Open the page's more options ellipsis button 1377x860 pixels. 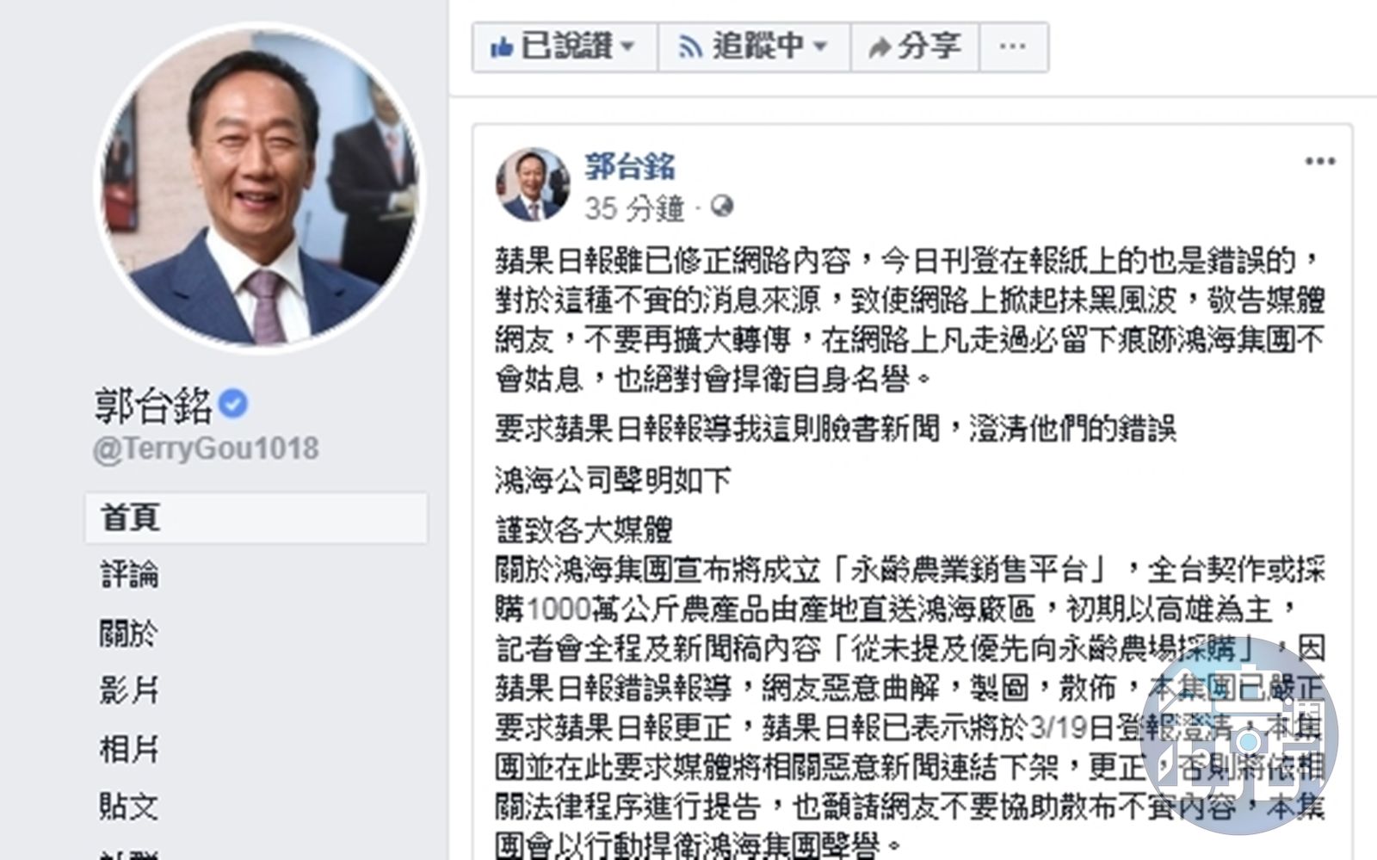[x=1013, y=46]
